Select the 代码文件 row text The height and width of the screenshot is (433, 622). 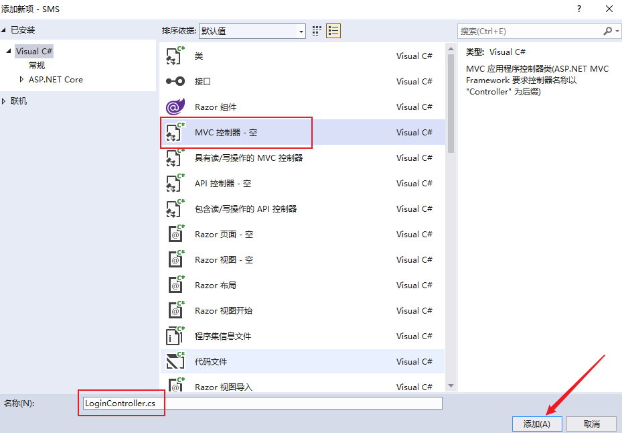pyautogui.click(x=211, y=361)
